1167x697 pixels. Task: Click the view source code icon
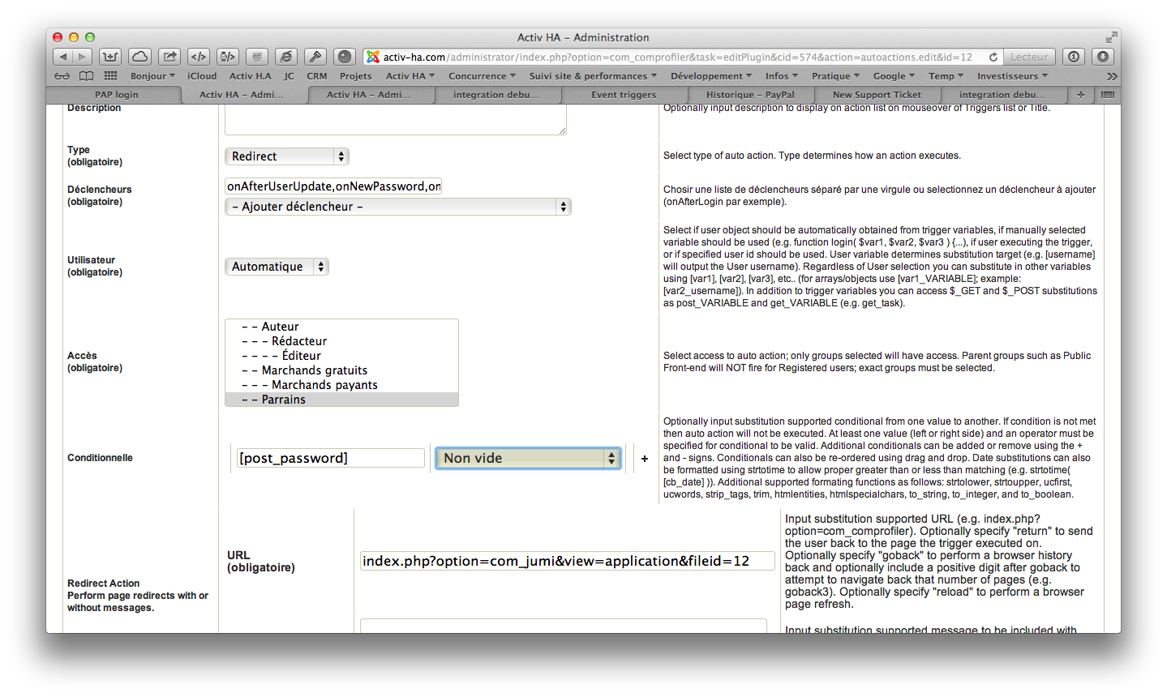click(199, 57)
